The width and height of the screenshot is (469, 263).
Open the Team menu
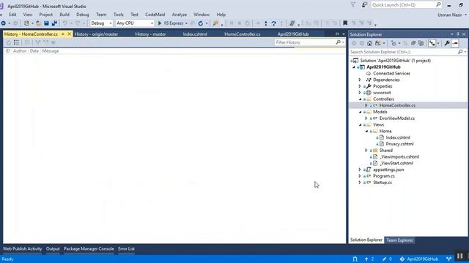coord(101,15)
